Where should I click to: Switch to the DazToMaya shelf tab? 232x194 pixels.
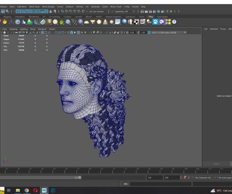(162, 17)
